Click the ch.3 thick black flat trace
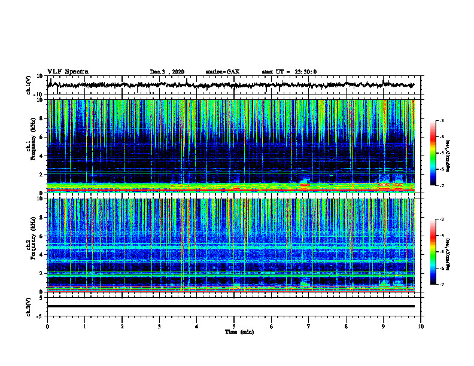This screenshot has width=474, height=366. pyautogui.click(x=230, y=306)
